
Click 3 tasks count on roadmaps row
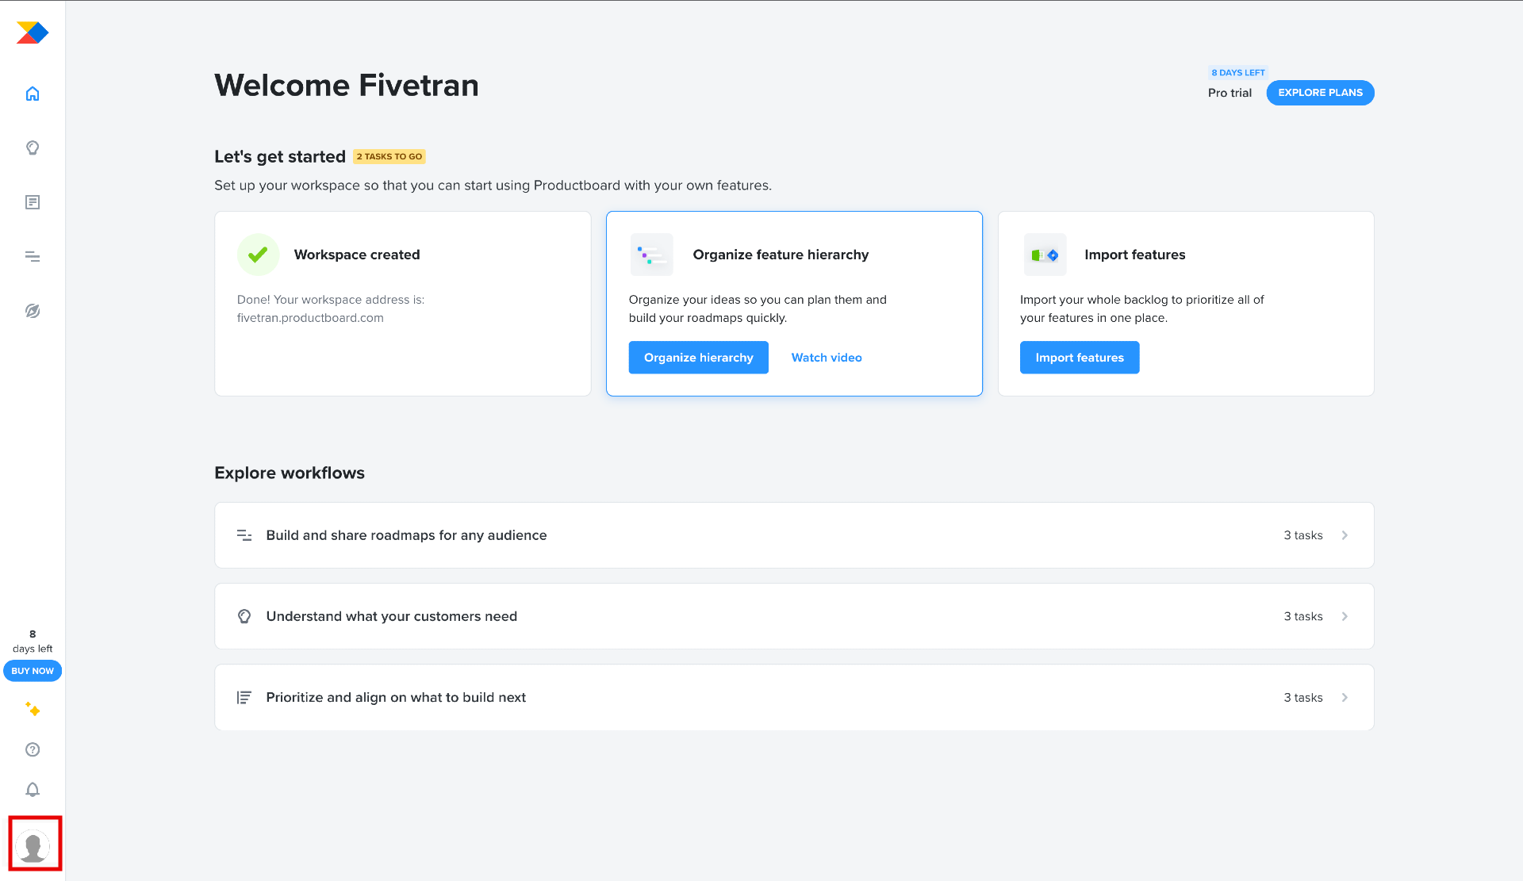pyautogui.click(x=1303, y=535)
